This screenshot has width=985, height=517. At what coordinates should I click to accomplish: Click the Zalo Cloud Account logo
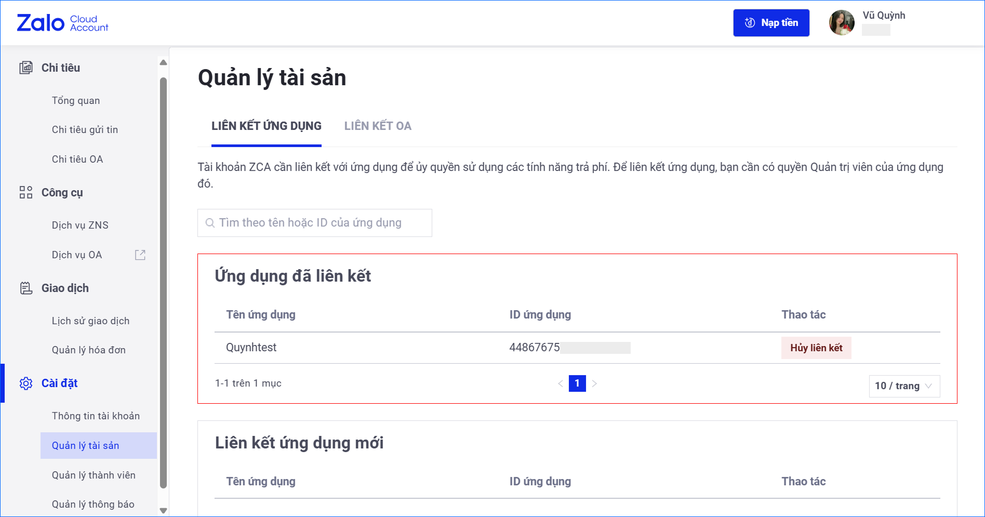pyautogui.click(x=62, y=23)
